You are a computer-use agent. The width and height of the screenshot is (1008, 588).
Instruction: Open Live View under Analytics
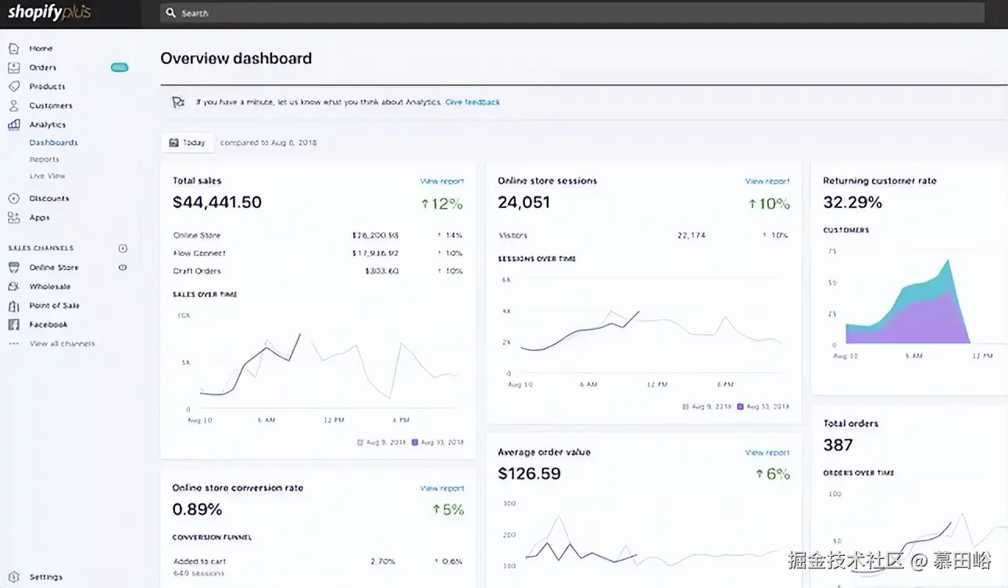point(47,176)
